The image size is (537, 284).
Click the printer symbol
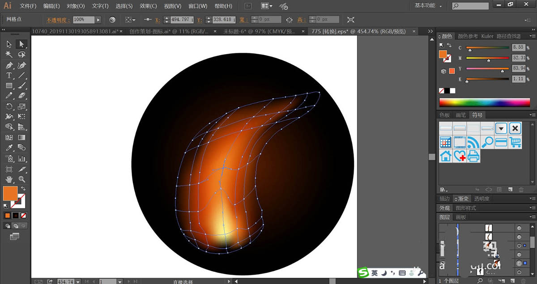[x=473, y=156]
